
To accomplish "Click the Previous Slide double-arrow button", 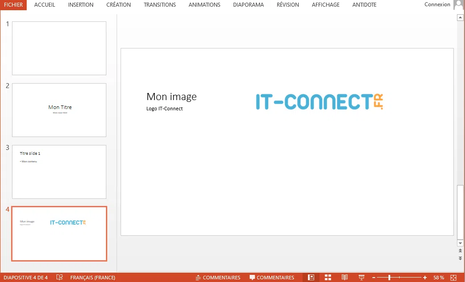I will pyautogui.click(x=460, y=251).
